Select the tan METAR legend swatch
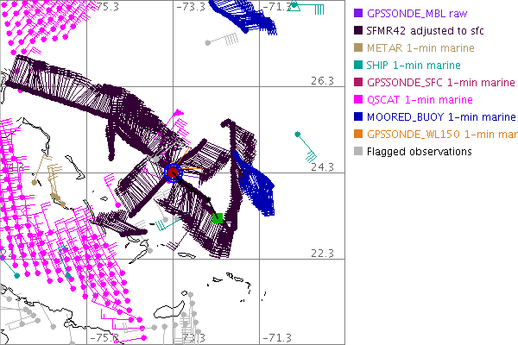The image size is (518, 345). tap(358, 48)
